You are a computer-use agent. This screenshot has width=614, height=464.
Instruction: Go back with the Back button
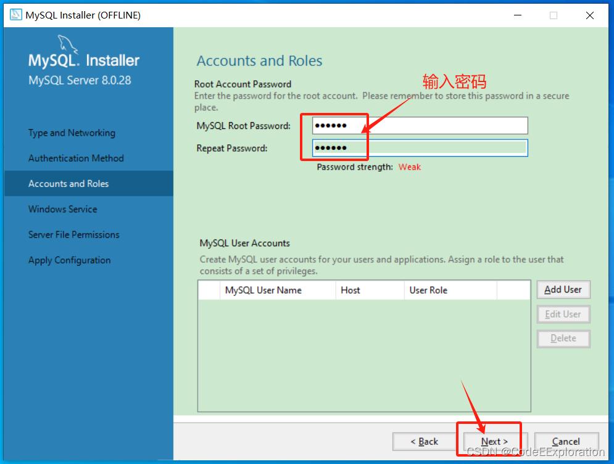pos(425,441)
